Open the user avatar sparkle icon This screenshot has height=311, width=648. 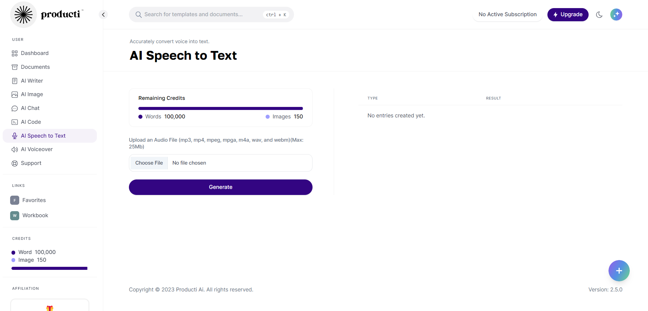[x=616, y=15]
